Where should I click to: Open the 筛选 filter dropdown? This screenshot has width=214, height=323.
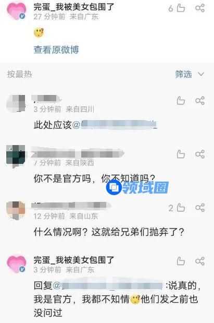pyautogui.click(x=183, y=74)
